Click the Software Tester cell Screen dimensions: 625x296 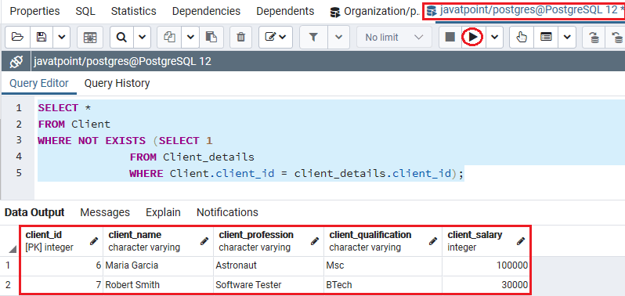point(269,285)
